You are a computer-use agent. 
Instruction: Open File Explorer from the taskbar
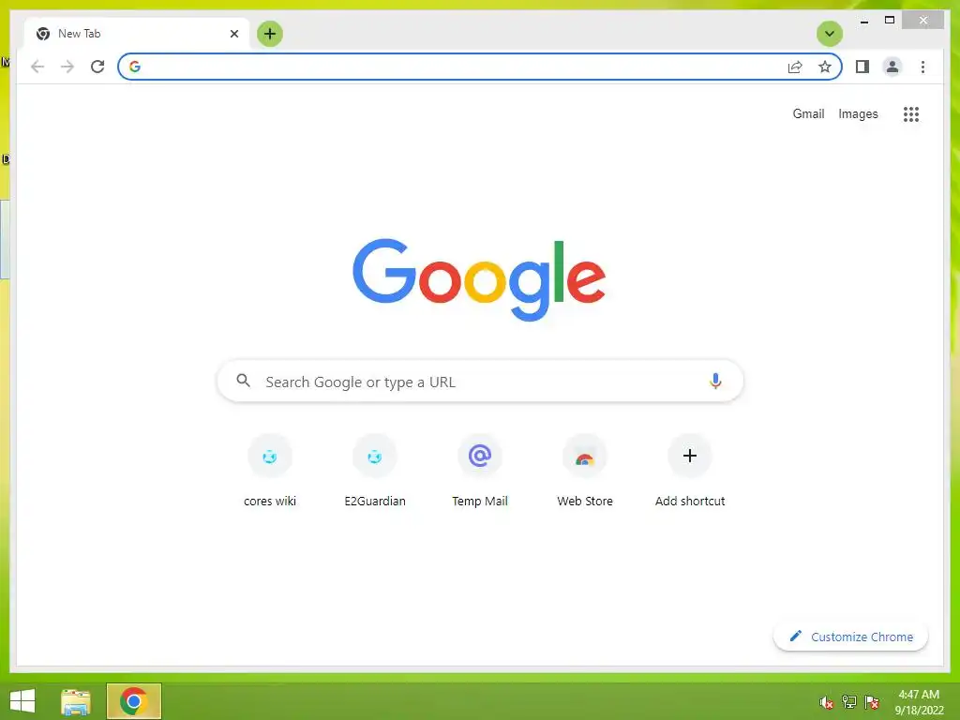76,701
